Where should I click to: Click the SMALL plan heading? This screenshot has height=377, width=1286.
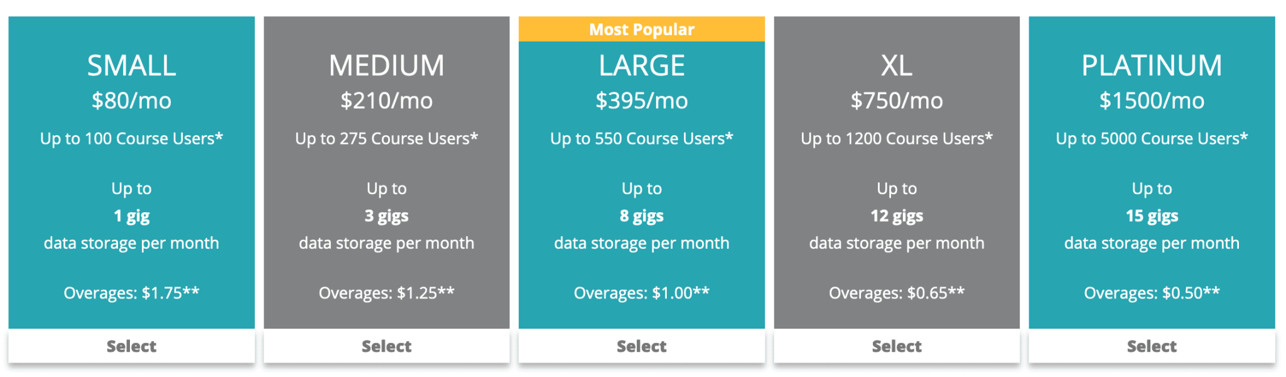(131, 65)
